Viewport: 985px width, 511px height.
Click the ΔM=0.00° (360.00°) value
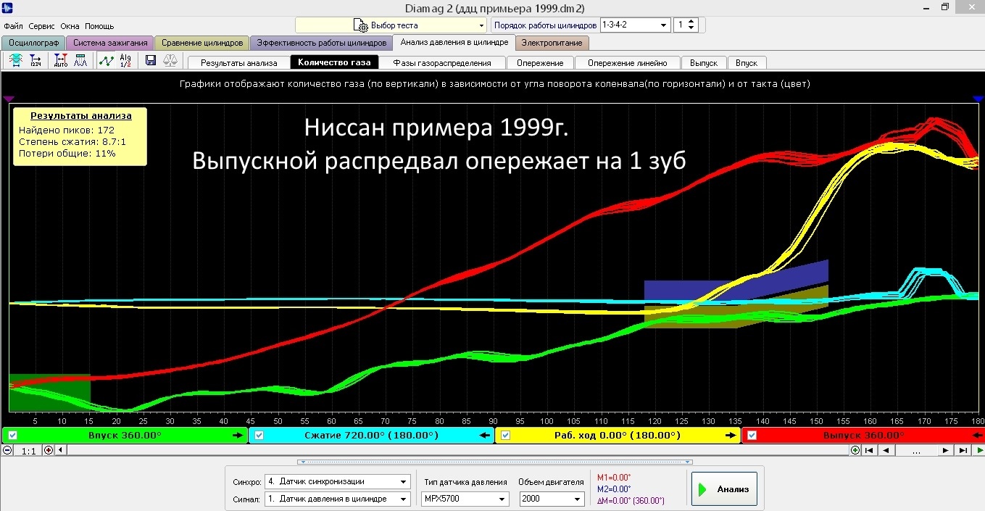point(631,501)
